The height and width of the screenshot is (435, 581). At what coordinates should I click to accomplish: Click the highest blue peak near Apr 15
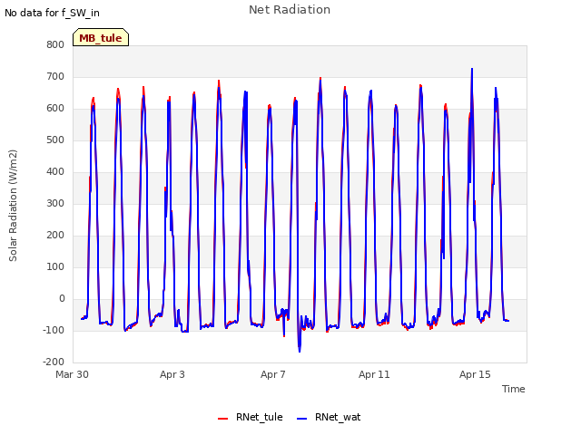click(472, 69)
